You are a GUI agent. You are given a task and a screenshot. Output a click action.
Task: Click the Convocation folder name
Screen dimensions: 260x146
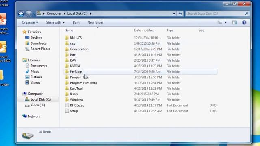coord(79,49)
